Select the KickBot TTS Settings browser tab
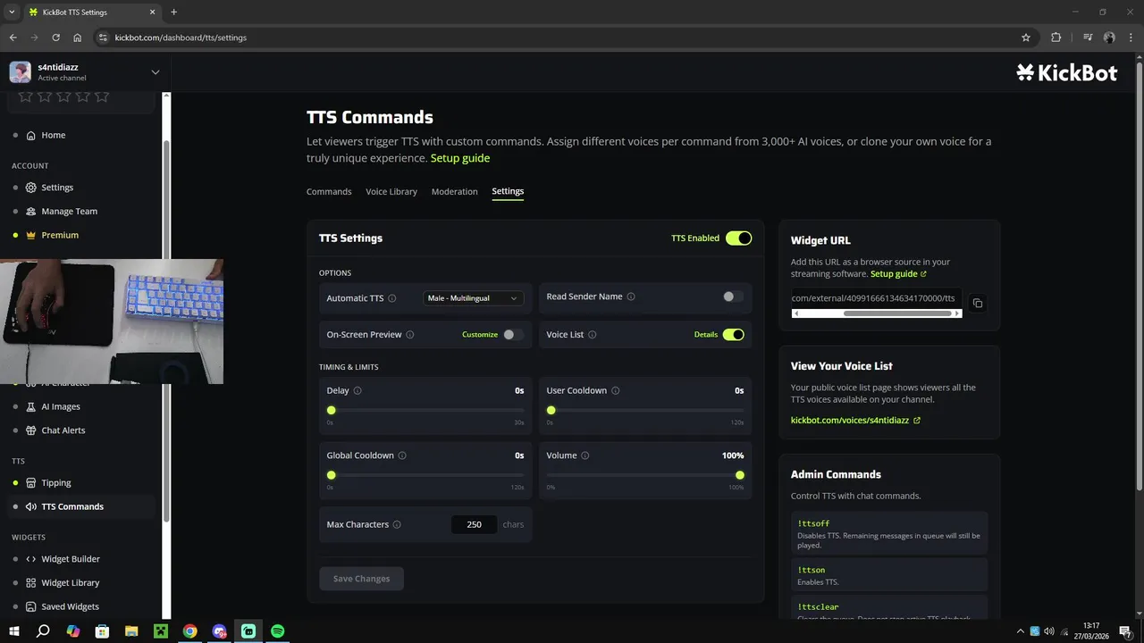This screenshot has height=643, width=1144. [92, 13]
